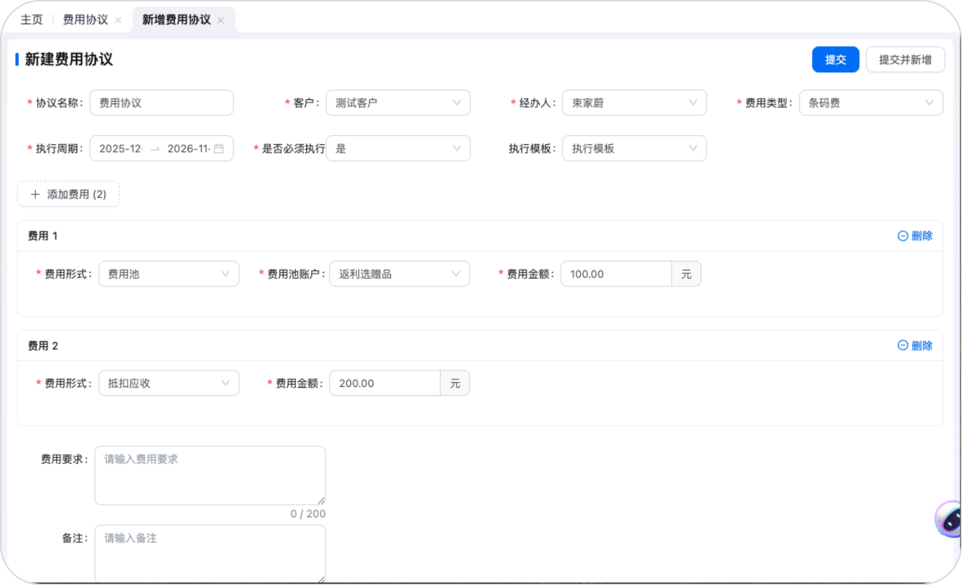Viewport: 962px width, 585px height.
Task: Open the 费用类型 dropdown showing 条码费
Action: click(x=871, y=103)
